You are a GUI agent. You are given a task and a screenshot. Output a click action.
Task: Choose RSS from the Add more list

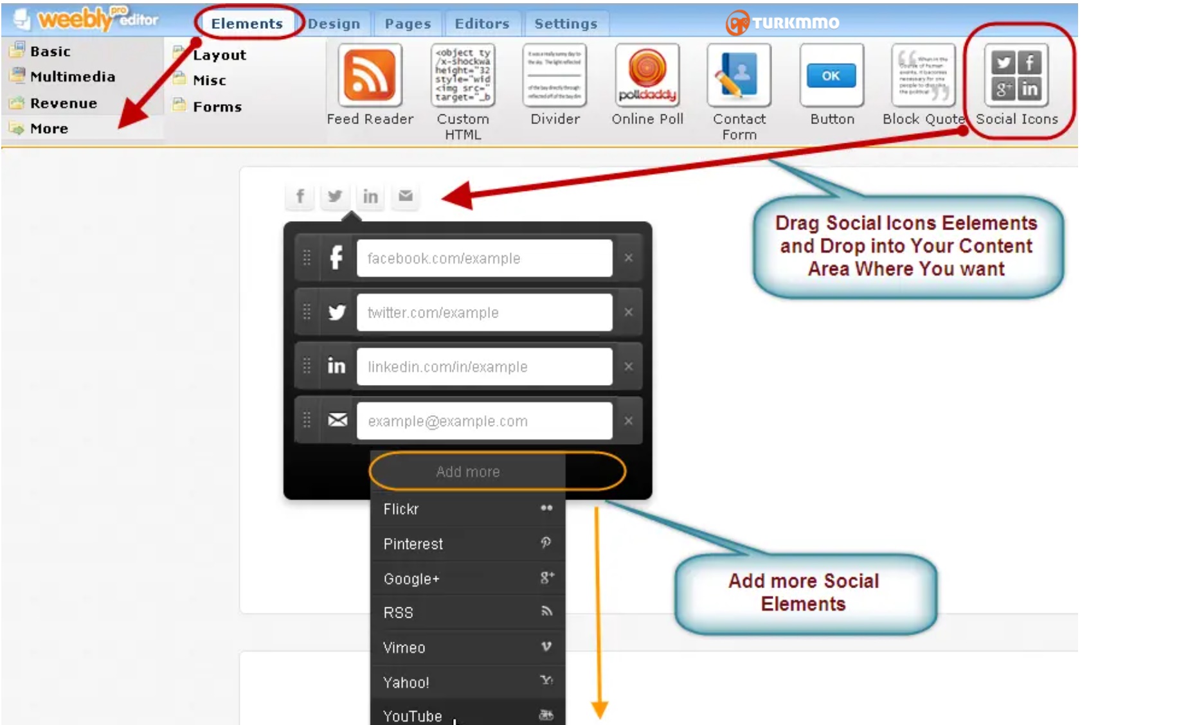point(468,613)
